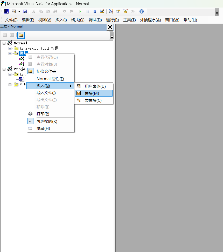Screen dimensions: 223x252
Task: Choose 导入文件(I)... in context menu
Action: (50, 93)
